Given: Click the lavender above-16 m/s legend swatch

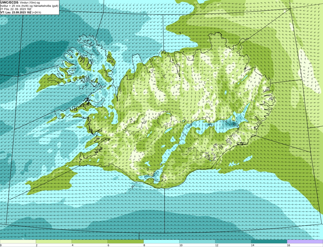Looking at the screenshot, I should point(305,242).
